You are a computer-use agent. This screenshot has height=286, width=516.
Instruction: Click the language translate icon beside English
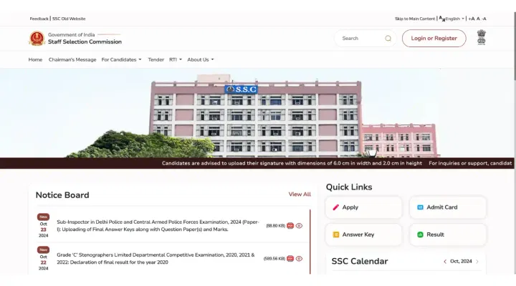pyautogui.click(x=442, y=19)
